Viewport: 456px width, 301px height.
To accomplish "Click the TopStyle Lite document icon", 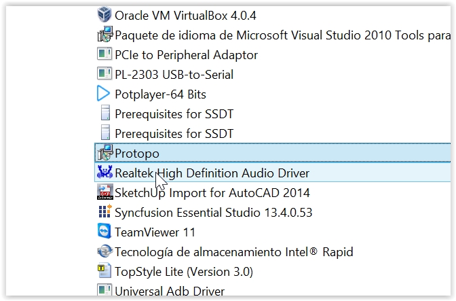I will coord(104,270).
